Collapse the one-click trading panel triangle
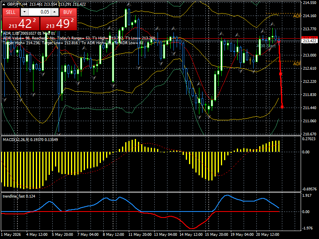 tap(4, 4)
